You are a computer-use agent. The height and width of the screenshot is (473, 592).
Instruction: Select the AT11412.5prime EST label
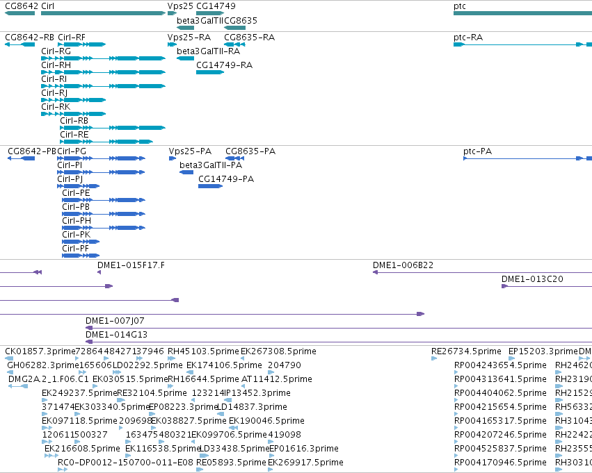pos(277,379)
